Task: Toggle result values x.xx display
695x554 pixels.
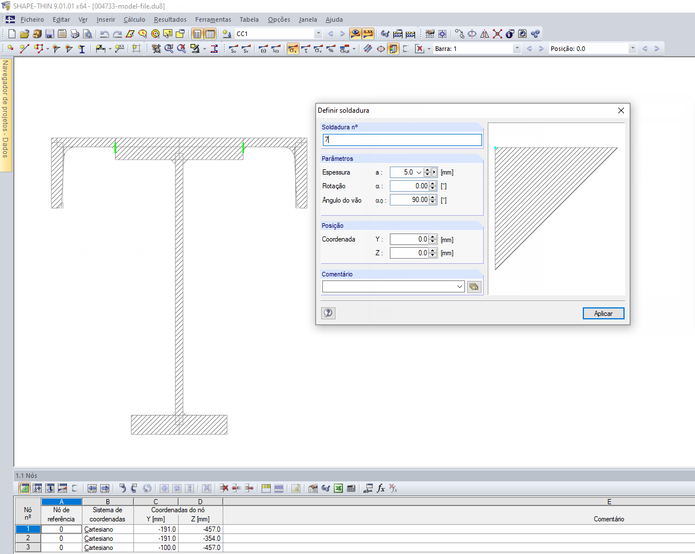Action: click(x=368, y=34)
